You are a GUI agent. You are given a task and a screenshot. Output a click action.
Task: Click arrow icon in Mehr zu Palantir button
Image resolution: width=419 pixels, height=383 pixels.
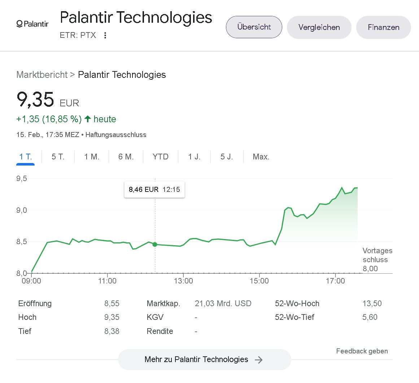[258, 360]
